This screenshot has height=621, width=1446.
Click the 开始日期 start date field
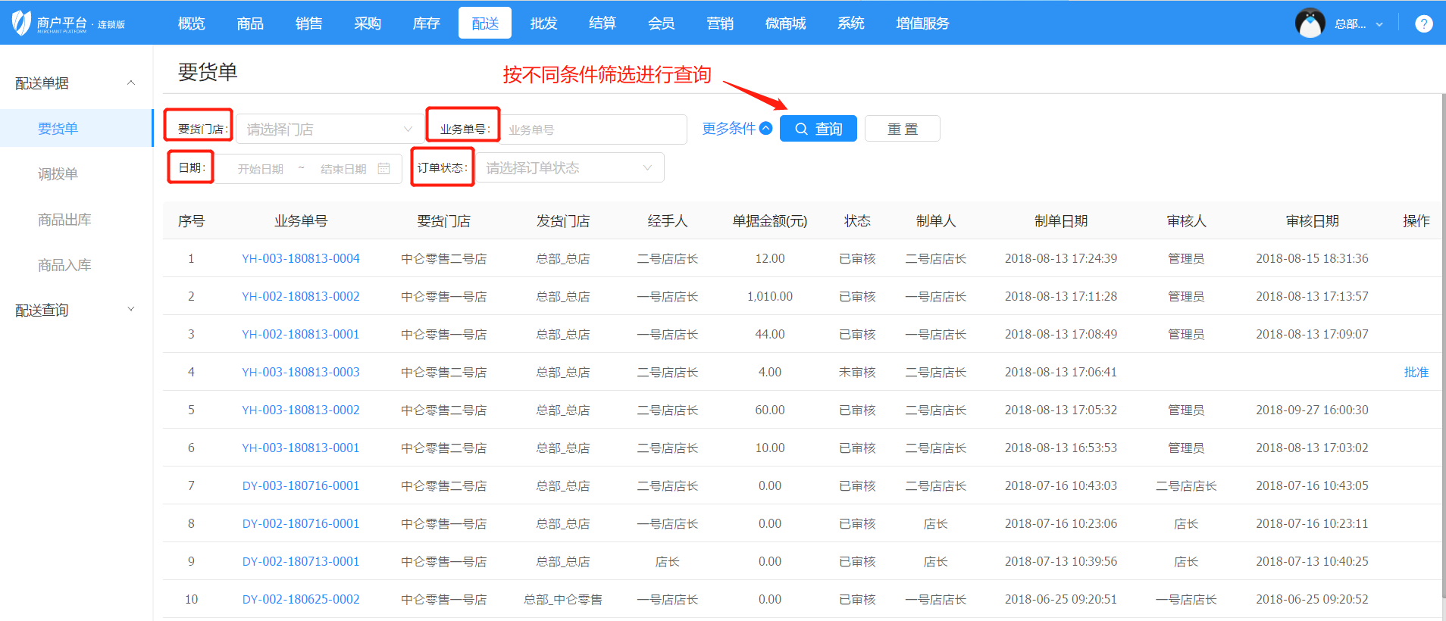(261, 169)
